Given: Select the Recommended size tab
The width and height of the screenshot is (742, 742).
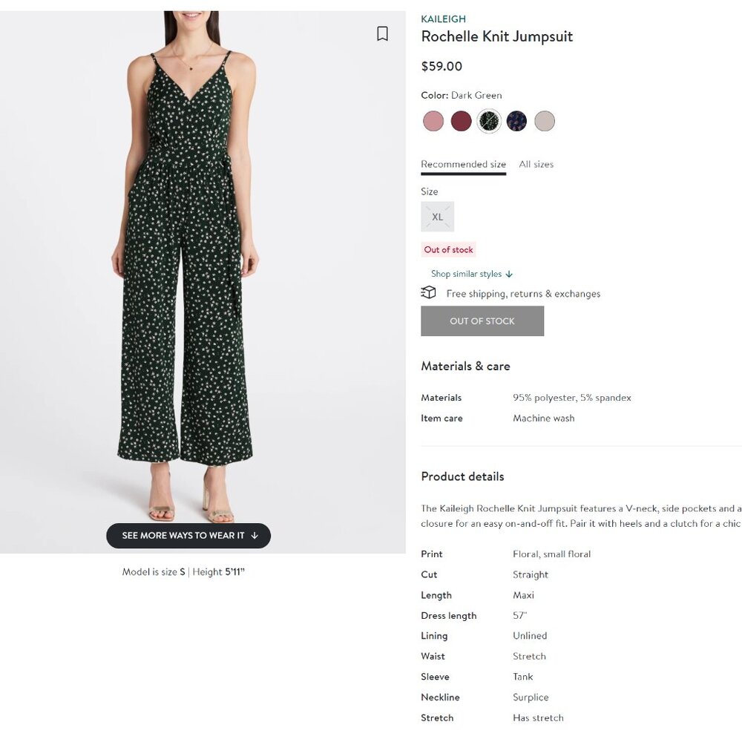Looking at the screenshot, I should click(463, 164).
